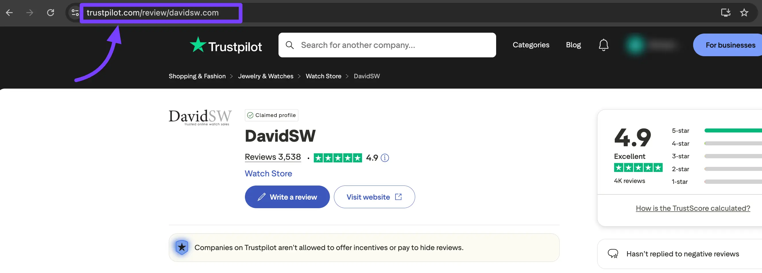The width and height of the screenshot is (762, 273).
Task: Click Hasn't replied to negative reviews
Action: (682, 254)
